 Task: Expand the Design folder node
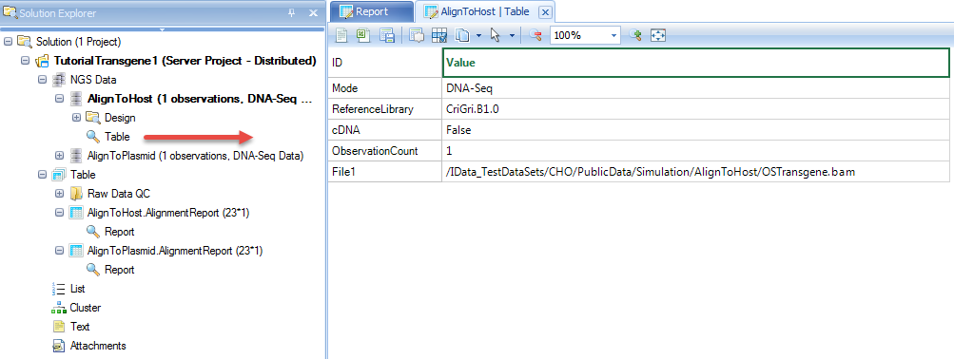pyautogui.click(x=76, y=117)
